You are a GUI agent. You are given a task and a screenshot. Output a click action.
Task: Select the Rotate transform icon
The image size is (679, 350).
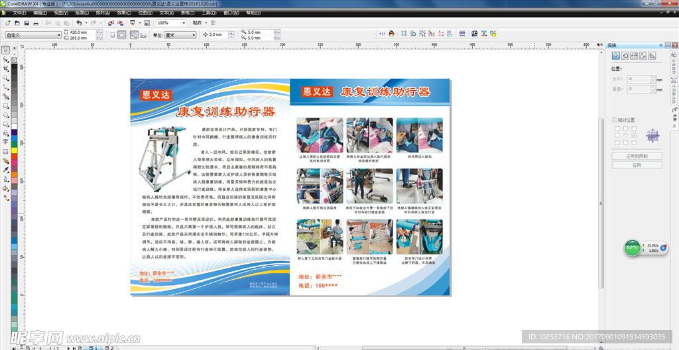625,56
